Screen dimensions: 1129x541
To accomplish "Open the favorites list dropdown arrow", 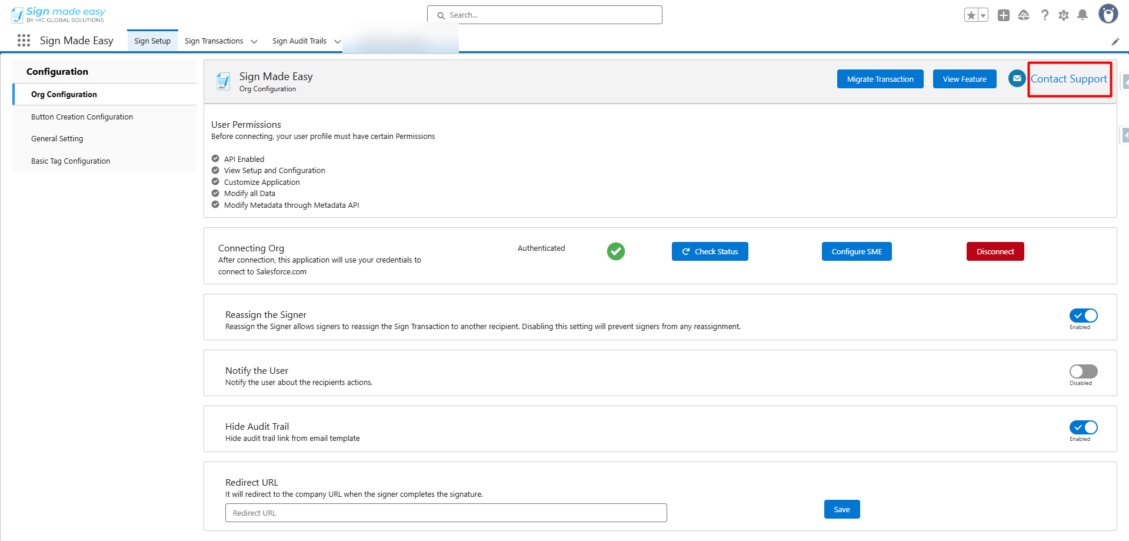I will pyautogui.click(x=983, y=15).
